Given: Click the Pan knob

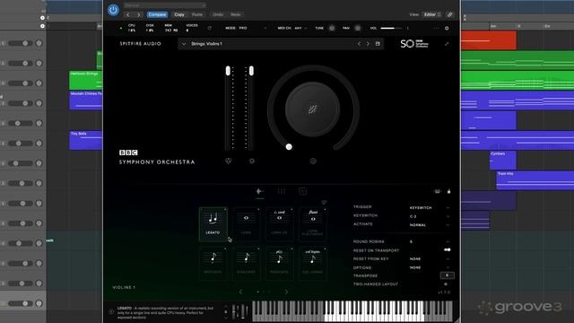Looking at the screenshot, I should click(x=358, y=28).
